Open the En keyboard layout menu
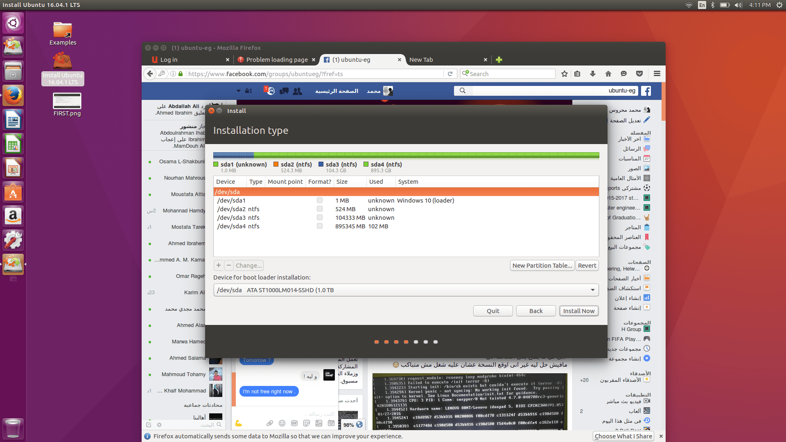The width and height of the screenshot is (786, 442). pyautogui.click(x=702, y=5)
